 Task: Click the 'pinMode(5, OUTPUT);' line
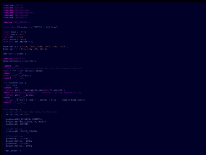click(x=18, y=124)
